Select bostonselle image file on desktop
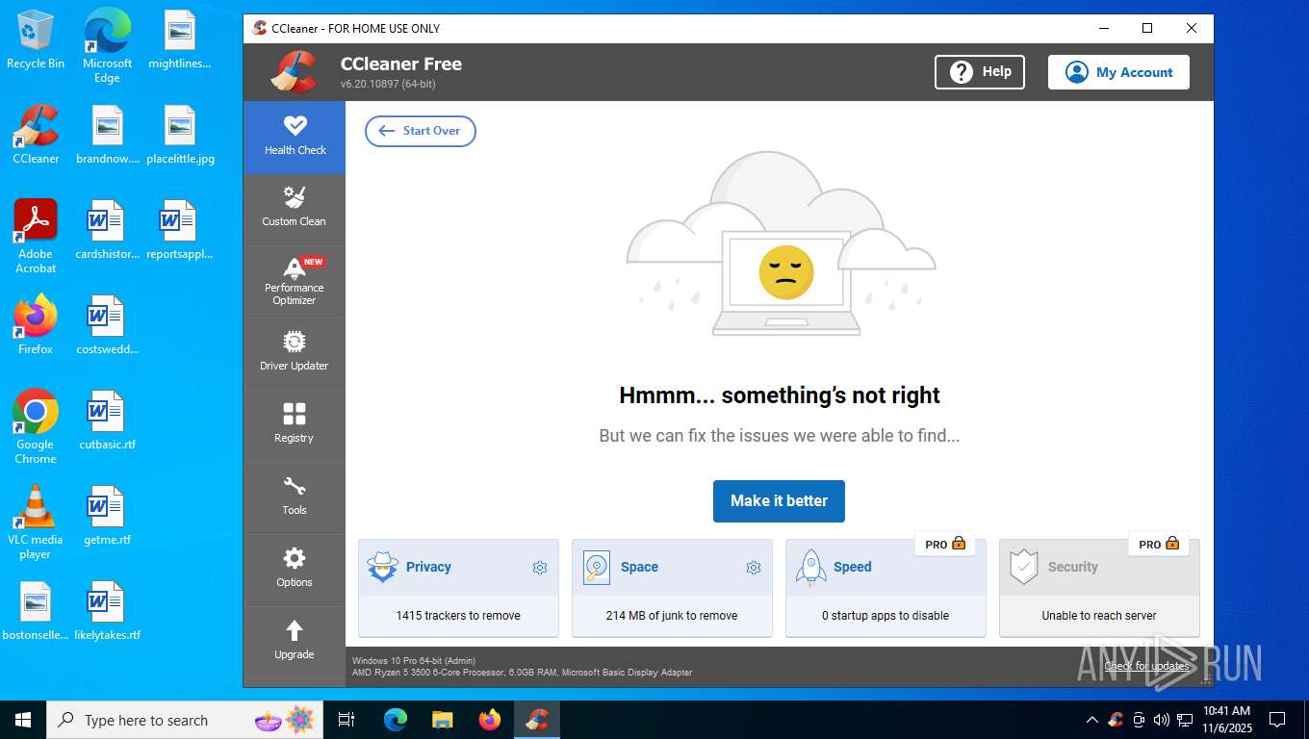The image size is (1309, 739). (36, 611)
